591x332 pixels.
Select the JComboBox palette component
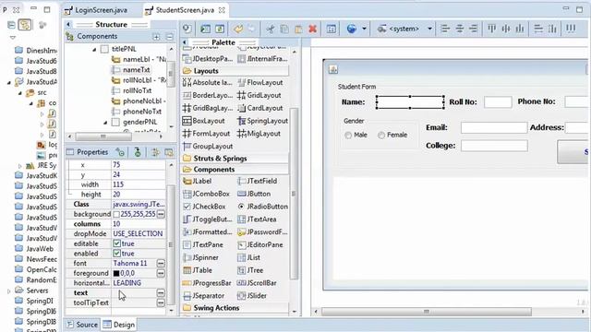[x=206, y=194]
